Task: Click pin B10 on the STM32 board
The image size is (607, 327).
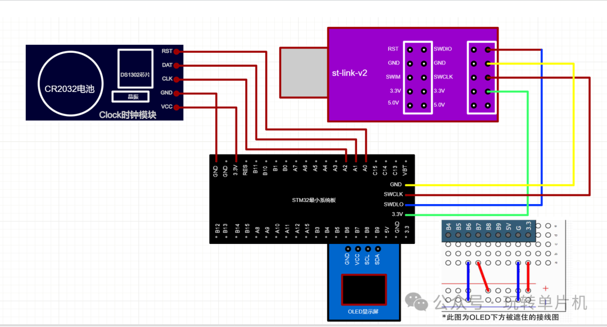Action: pyautogui.click(x=265, y=170)
